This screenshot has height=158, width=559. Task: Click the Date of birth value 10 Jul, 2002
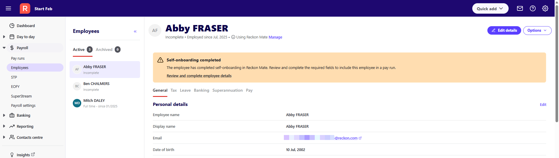coord(296,150)
